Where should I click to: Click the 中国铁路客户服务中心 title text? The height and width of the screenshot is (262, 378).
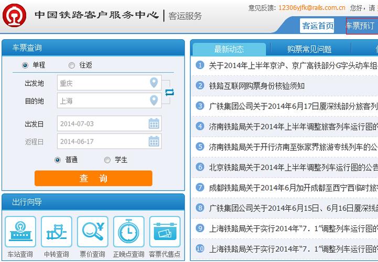(x=96, y=15)
